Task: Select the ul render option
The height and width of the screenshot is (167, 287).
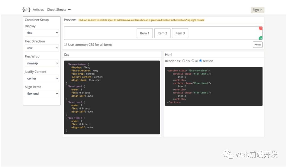Action: 193,61
